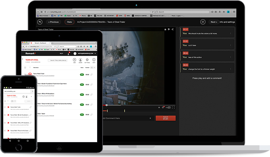Open SETTINGS gear on tablet dashboard
Viewport: 270px width, 157px height.
pos(87,60)
